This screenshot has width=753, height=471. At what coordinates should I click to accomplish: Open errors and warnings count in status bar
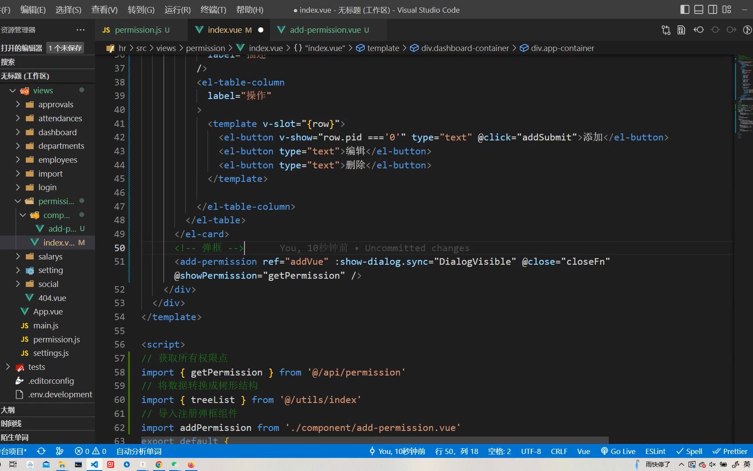tap(91, 451)
